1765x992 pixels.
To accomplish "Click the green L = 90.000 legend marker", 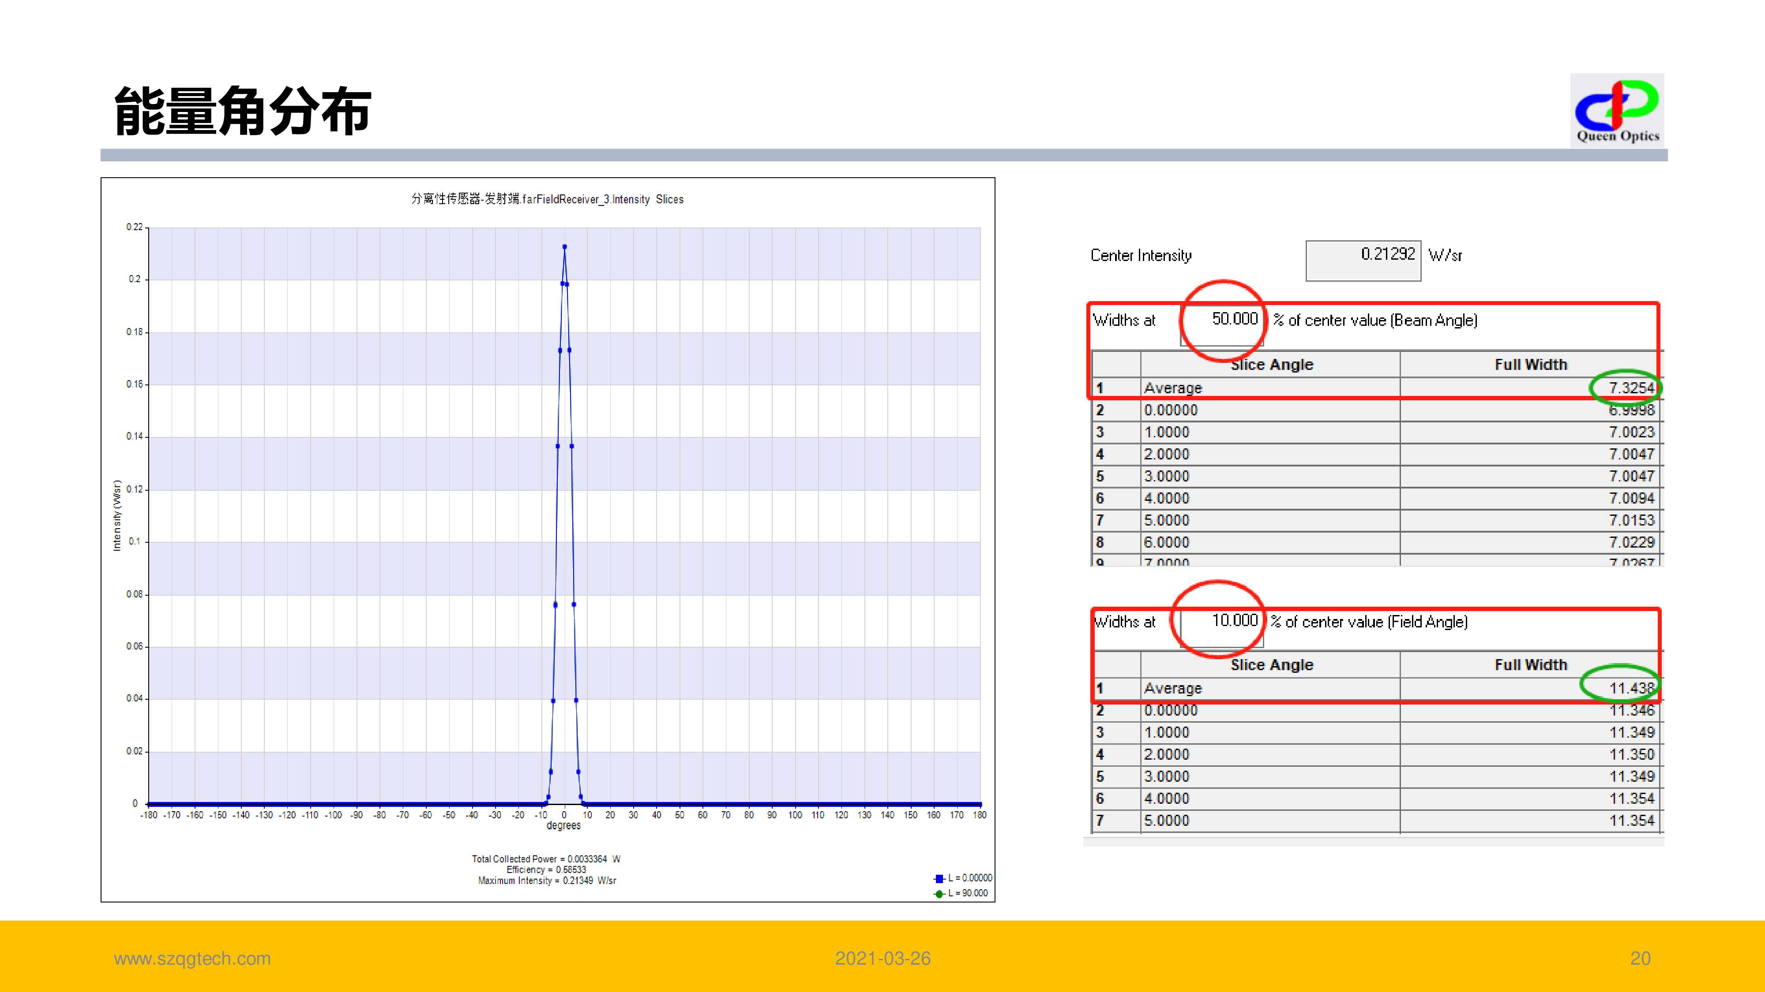I will (939, 893).
